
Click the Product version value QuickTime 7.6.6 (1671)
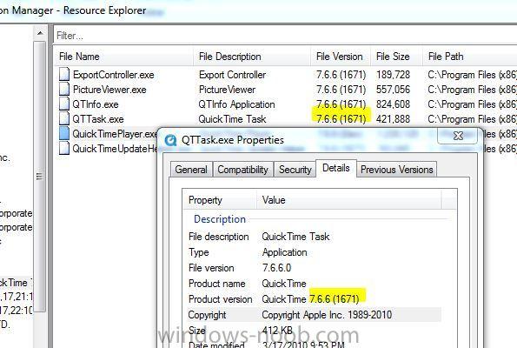pos(310,299)
